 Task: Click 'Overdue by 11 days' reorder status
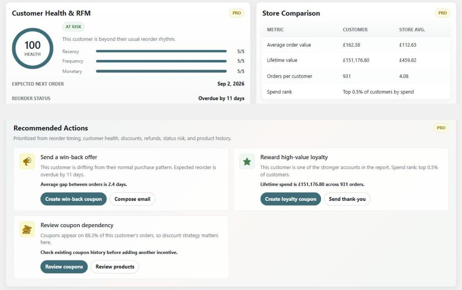pyautogui.click(x=221, y=98)
